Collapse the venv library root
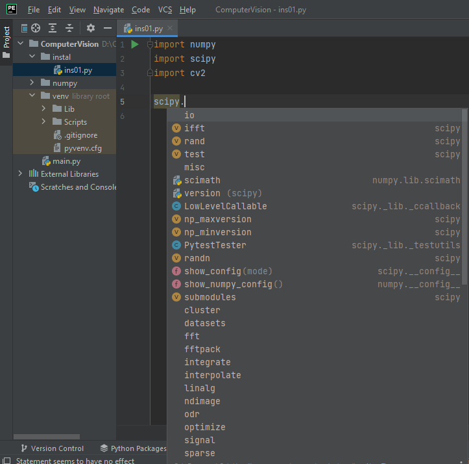 tap(32, 96)
